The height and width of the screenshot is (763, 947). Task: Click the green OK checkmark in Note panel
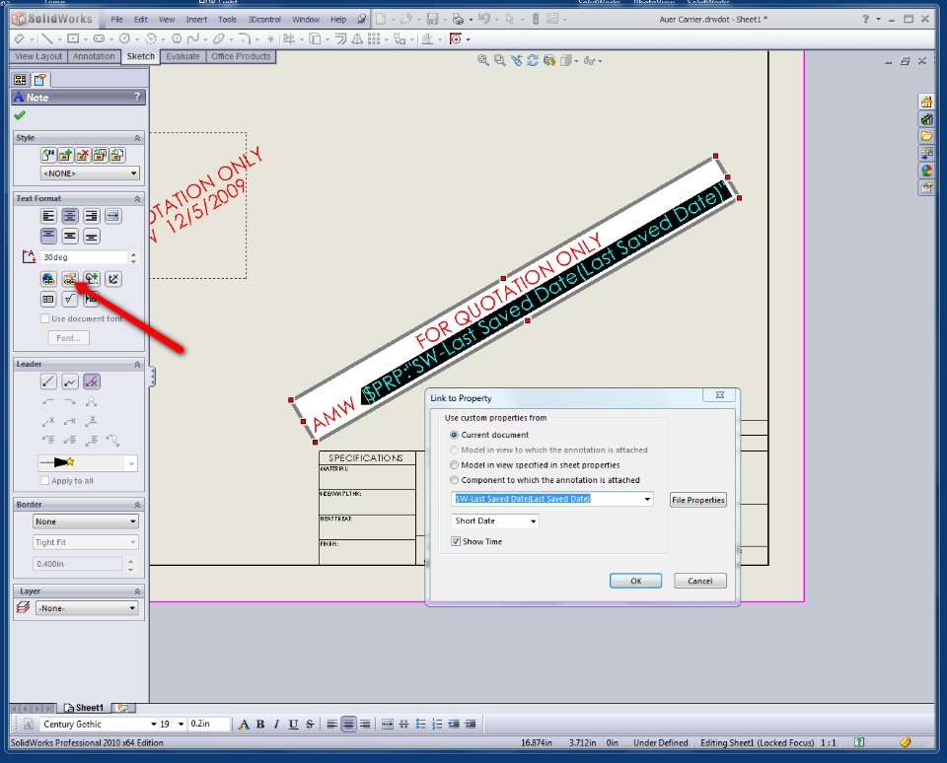[x=20, y=114]
